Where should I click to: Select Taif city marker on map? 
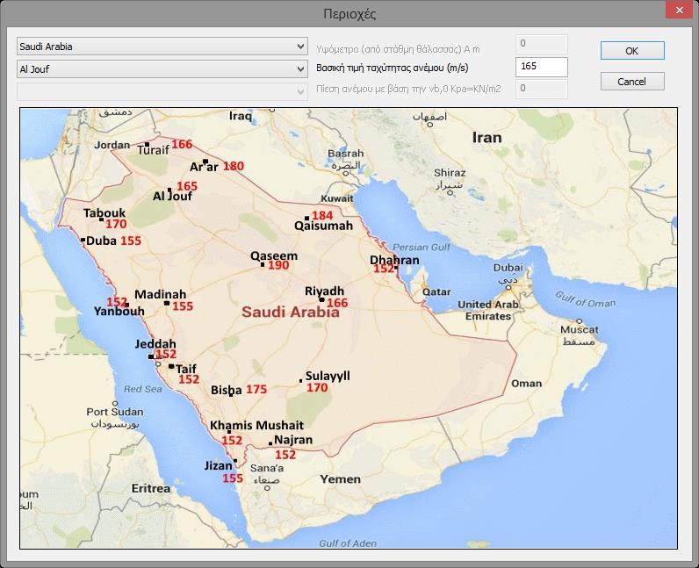pyautogui.click(x=171, y=366)
